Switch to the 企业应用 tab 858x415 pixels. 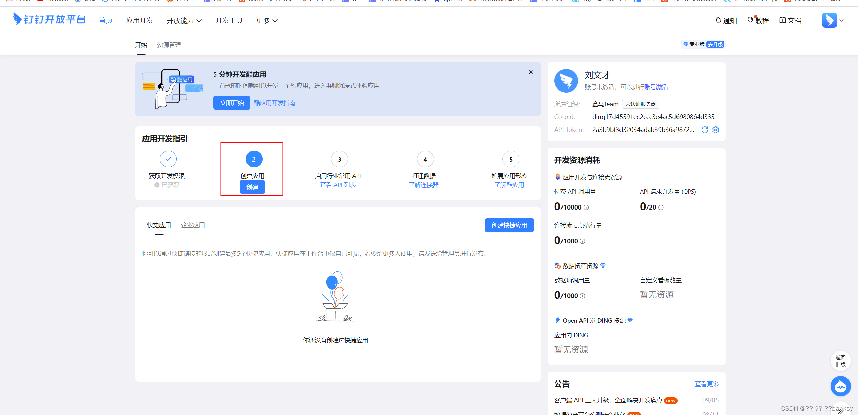coord(193,225)
